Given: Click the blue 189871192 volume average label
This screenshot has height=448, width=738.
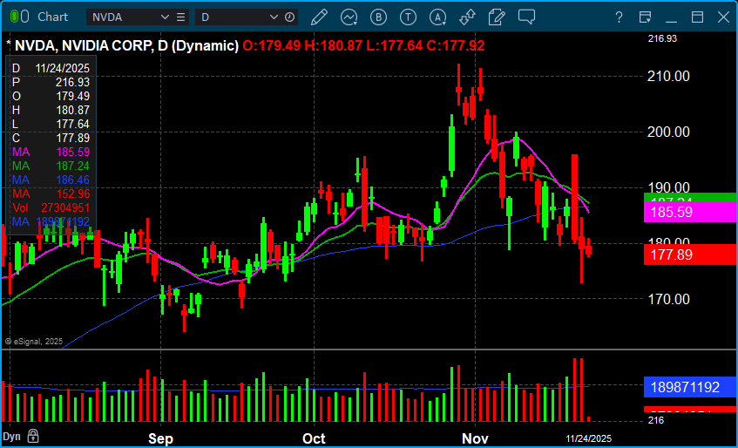Looking at the screenshot, I should click(x=690, y=387).
